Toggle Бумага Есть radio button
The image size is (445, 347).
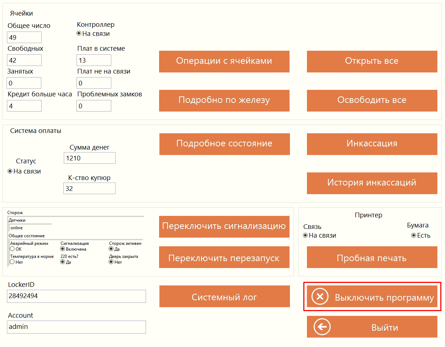point(413,235)
